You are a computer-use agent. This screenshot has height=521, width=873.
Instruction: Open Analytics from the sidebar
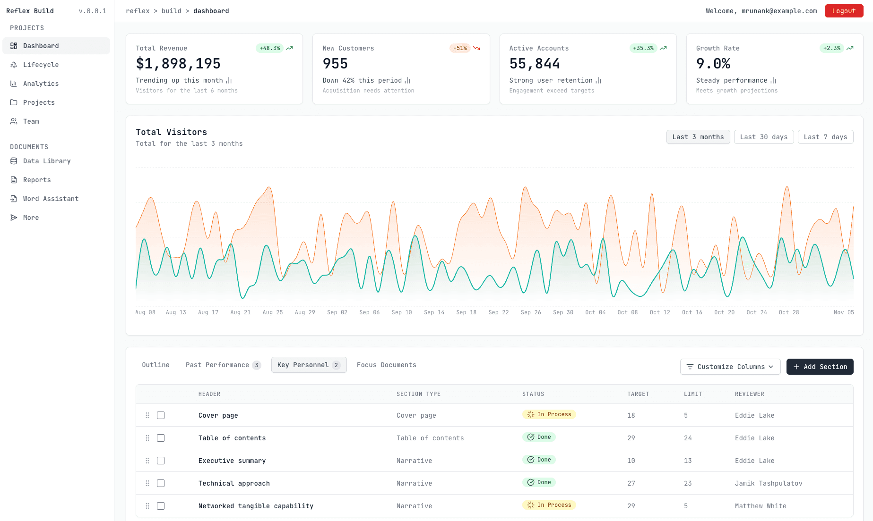point(14,84)
